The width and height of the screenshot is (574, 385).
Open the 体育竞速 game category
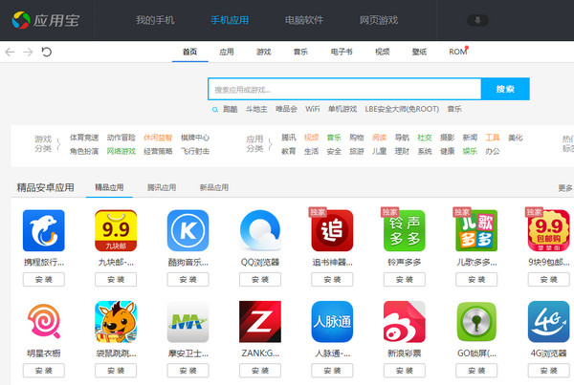84,138
